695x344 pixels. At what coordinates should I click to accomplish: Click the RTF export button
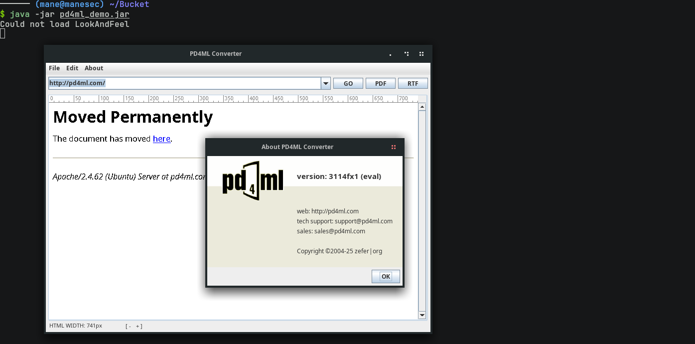[x=413, y=83]
